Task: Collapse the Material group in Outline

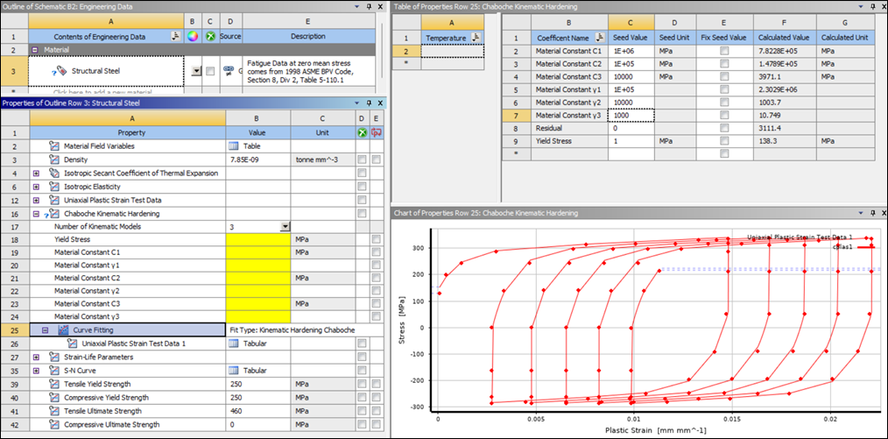Action: point(35,50)
